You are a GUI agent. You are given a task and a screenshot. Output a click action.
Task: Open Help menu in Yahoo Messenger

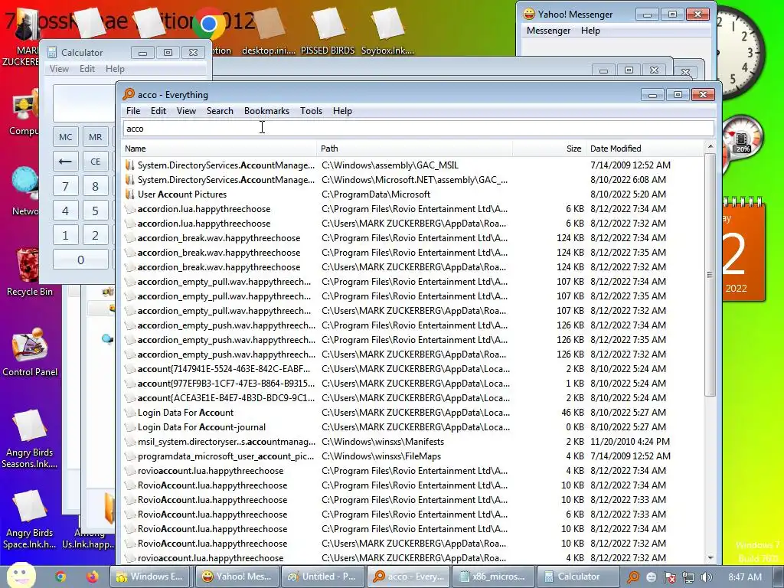click(590, 31)
